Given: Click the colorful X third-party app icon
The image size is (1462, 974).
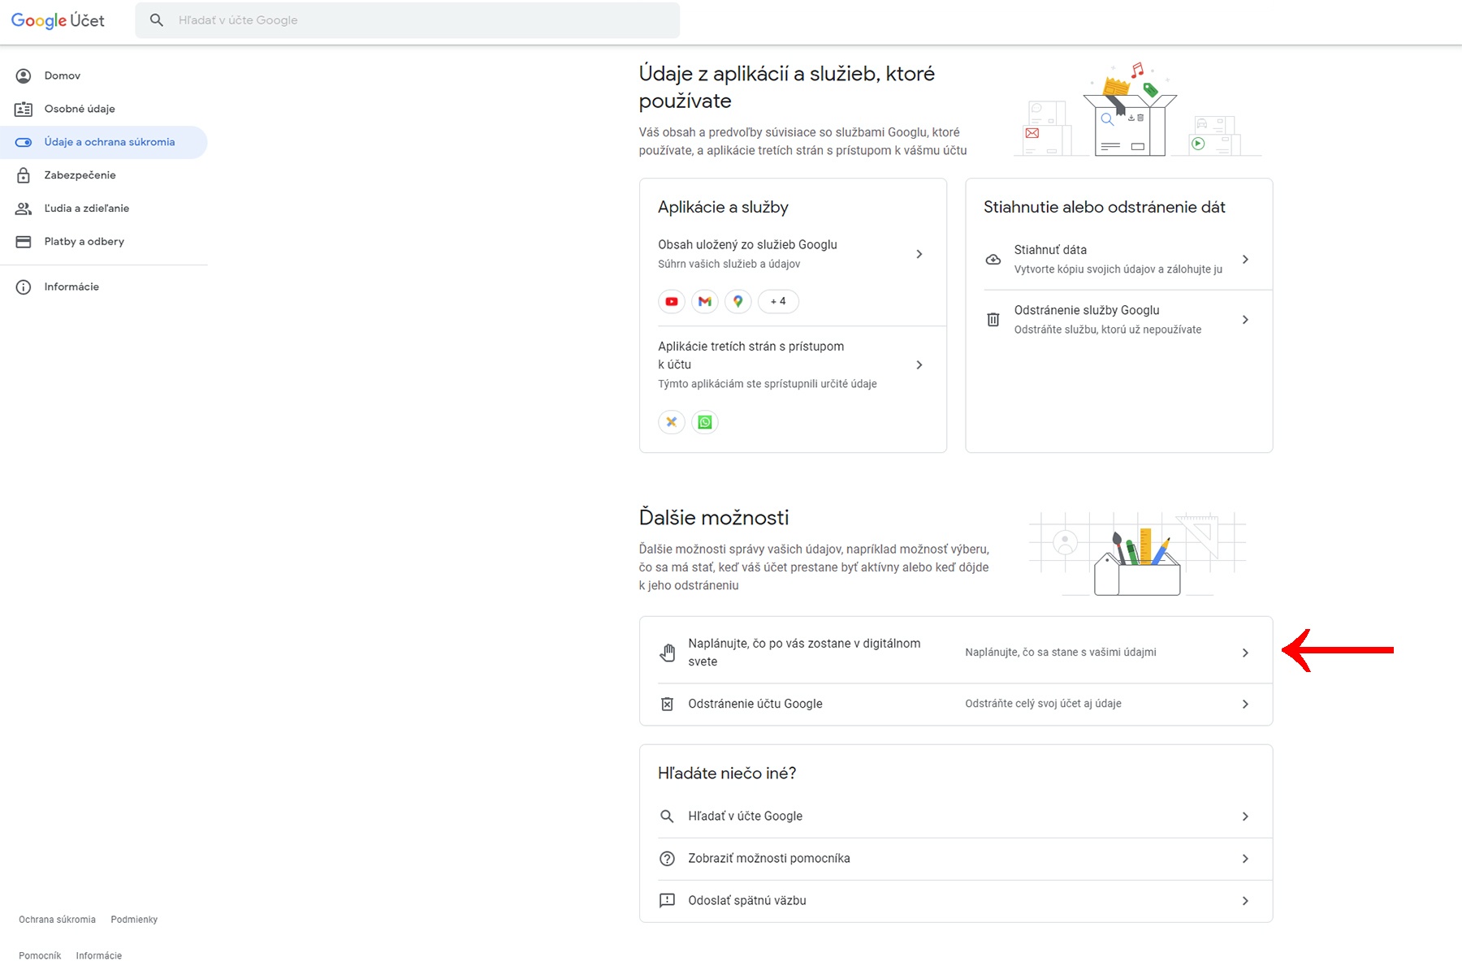Looking at the screenshot, I should click(x=672, y=422).
